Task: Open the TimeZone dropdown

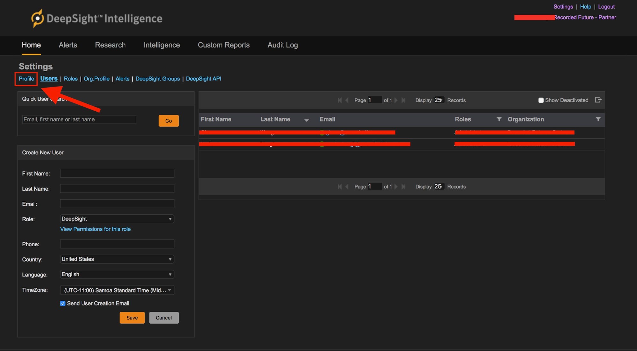Action: [117, 290]
